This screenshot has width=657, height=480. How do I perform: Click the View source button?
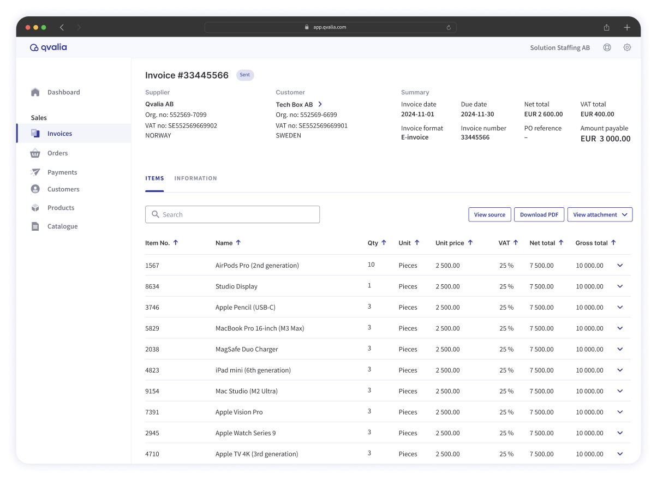click(490, 214)
